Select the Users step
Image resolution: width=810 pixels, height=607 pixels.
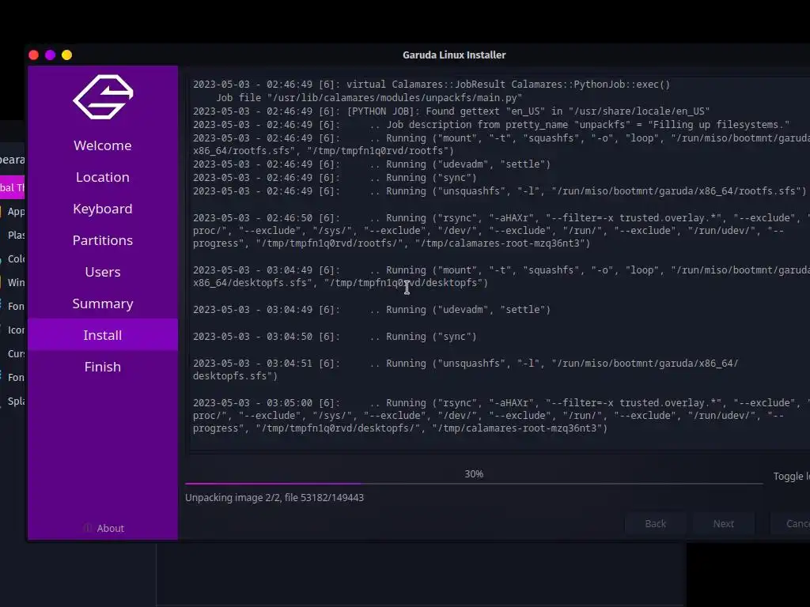103,272
